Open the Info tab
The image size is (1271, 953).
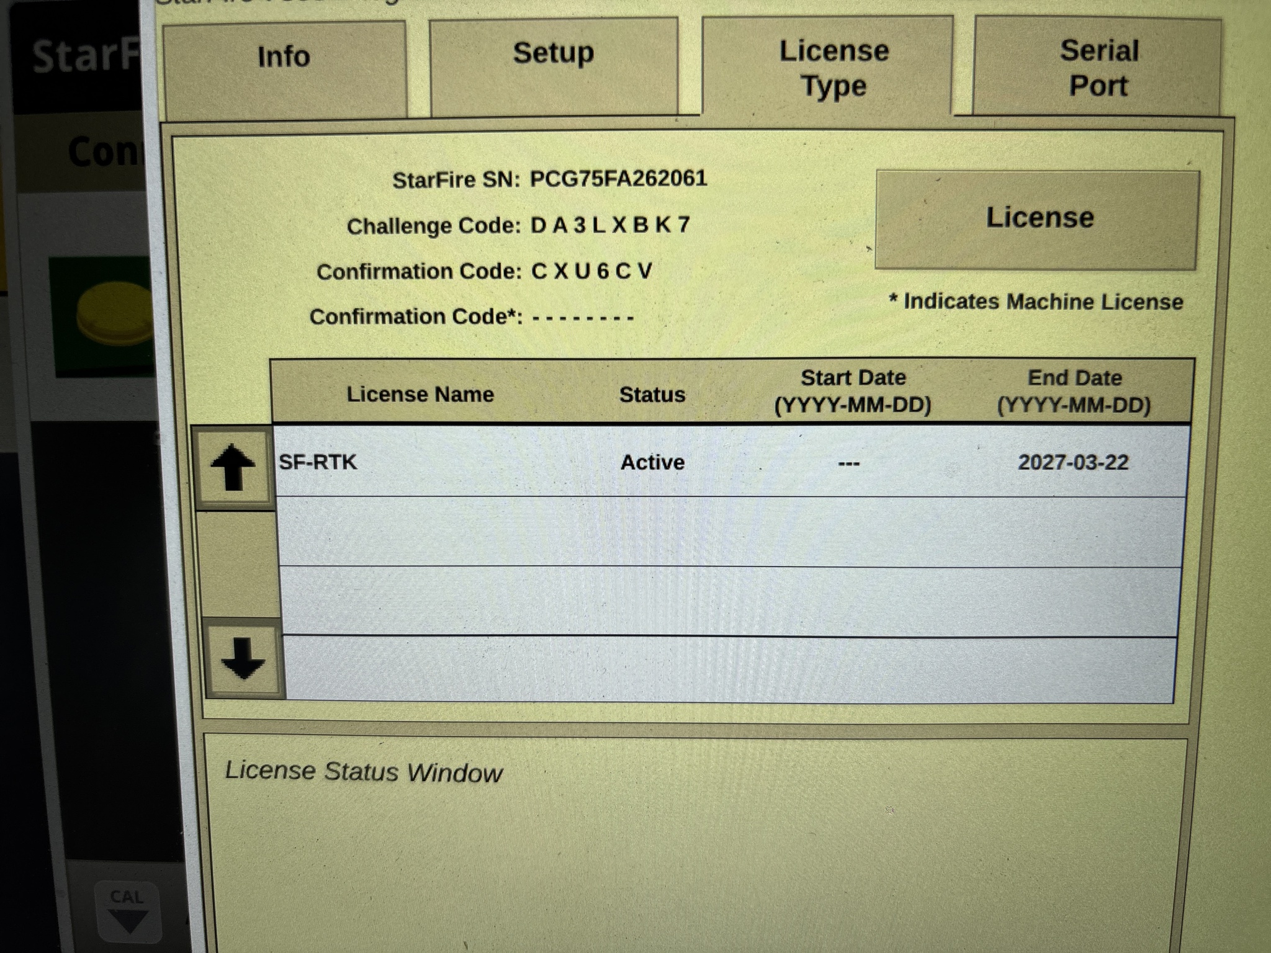point(284,68)
